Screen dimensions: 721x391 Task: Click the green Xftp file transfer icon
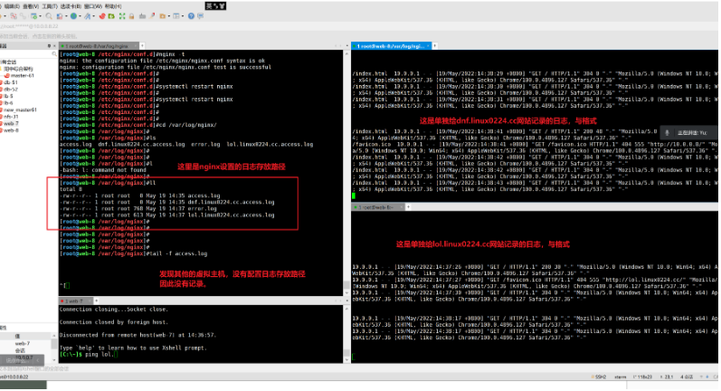(111, 16)
